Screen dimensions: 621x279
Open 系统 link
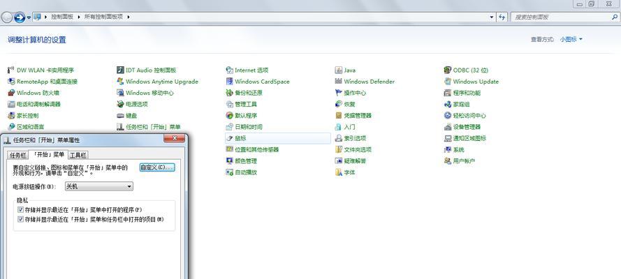(459, 150)
